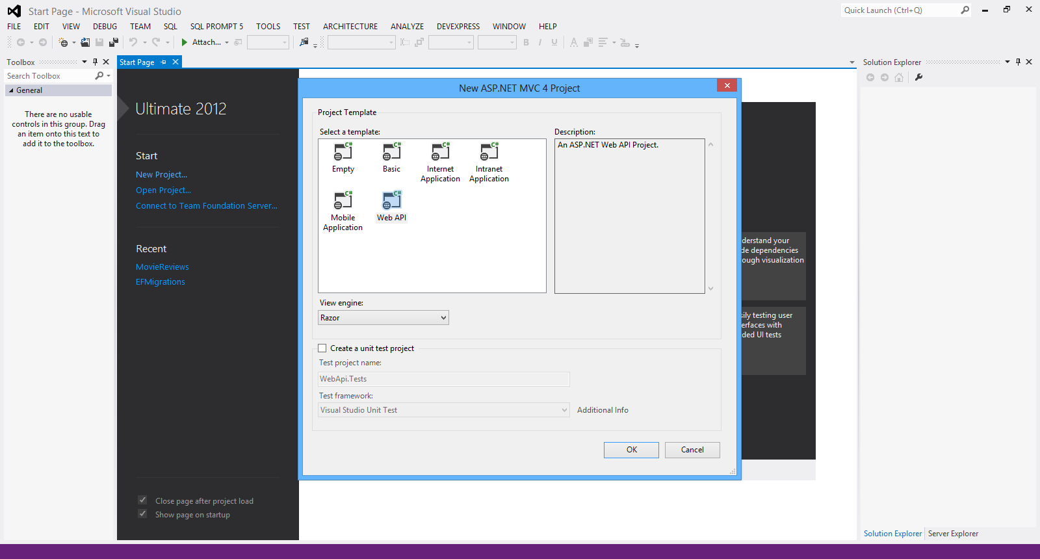
Task: Click the Additional Info link
Action: [603, 410]
